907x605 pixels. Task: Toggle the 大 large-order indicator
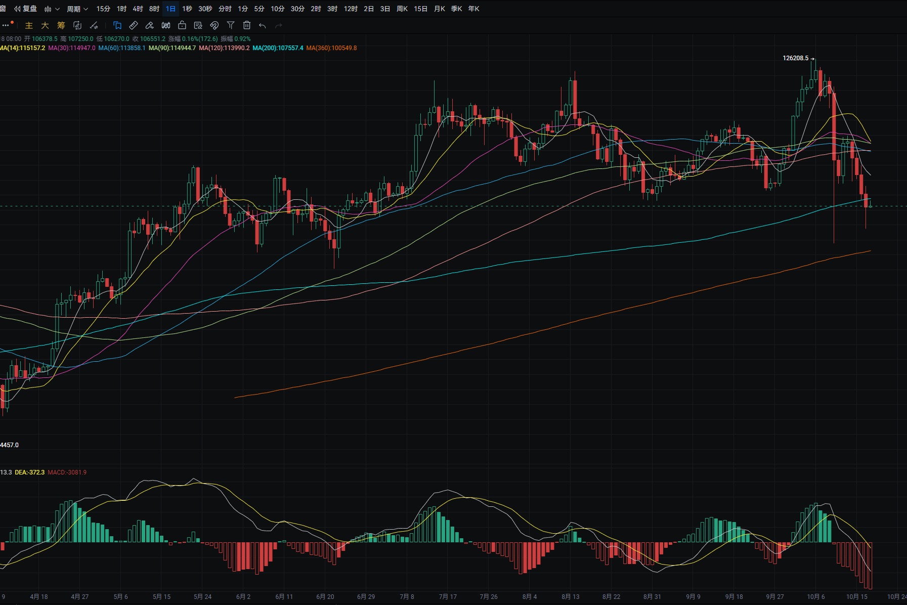45,25
